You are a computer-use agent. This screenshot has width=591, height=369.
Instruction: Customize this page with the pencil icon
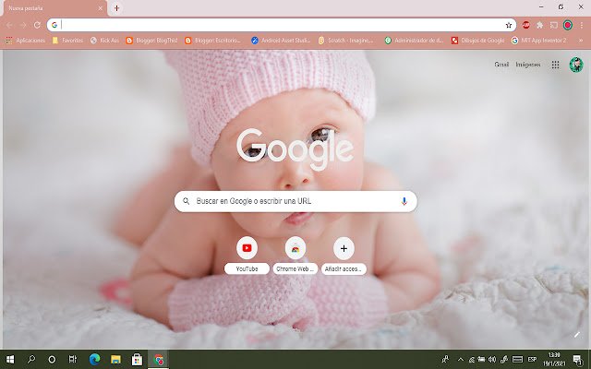576,334
